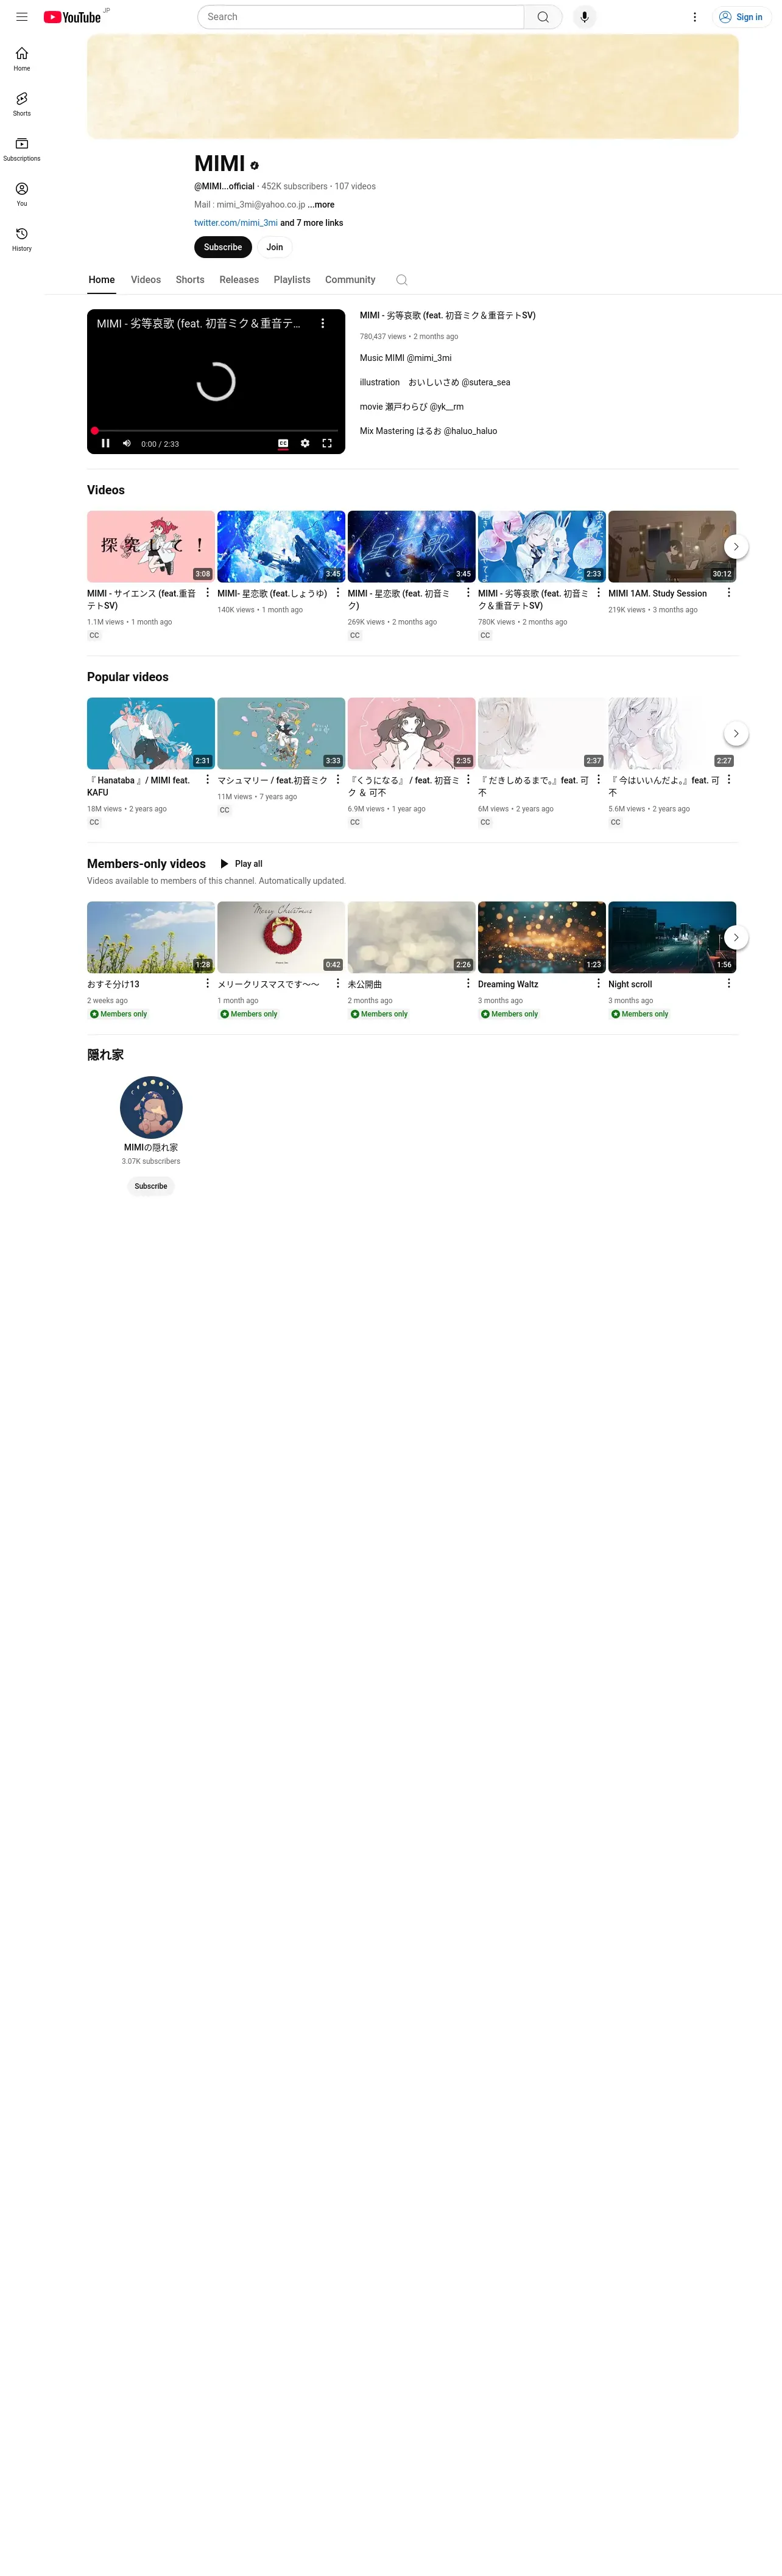Show next videos in Videos shelf
This screenshot has height=2576, width=782.
click(736, 547)
